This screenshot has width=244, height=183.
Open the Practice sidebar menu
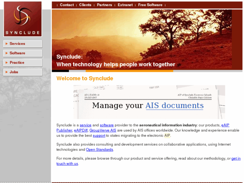click(23, 62)
